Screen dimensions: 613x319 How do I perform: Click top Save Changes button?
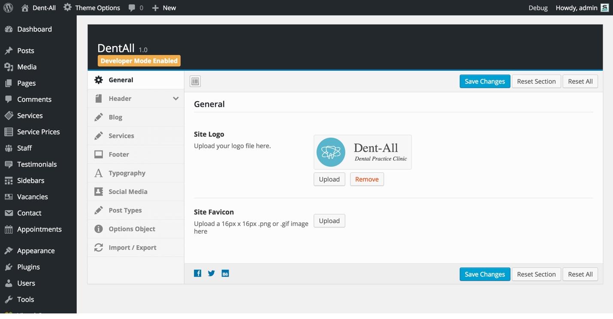(485, 81)
